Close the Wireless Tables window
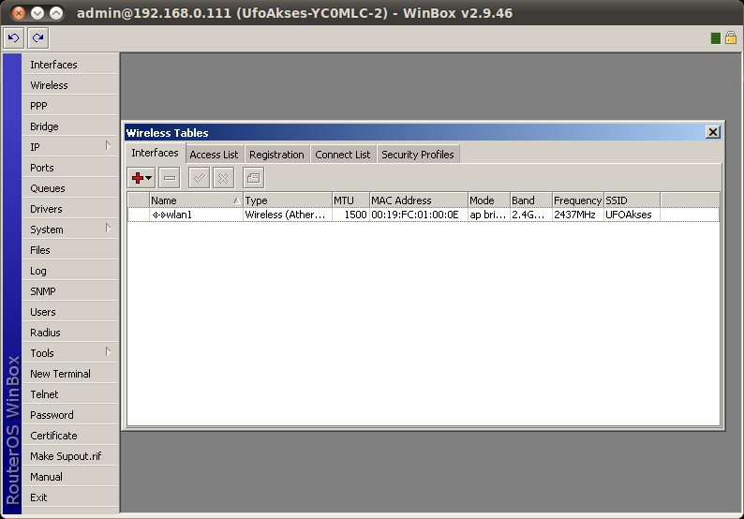The image size is (744, 519). pos(713,132)
